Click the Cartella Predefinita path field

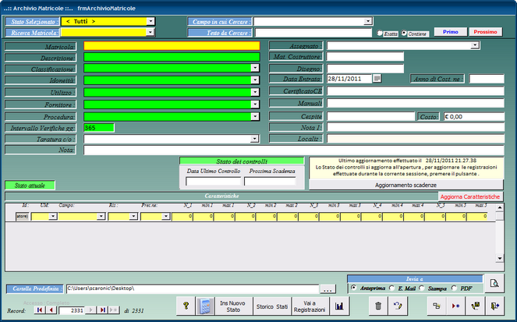pos(193,288)
